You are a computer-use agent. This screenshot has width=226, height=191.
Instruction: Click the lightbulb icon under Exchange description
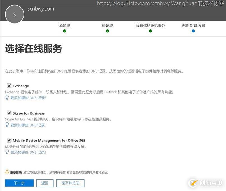tap(7, 97)
